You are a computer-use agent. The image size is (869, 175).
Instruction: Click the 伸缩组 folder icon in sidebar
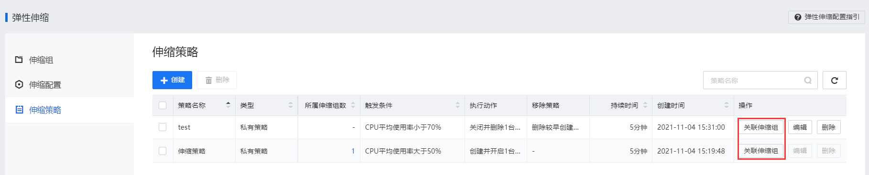coord(19,60)
